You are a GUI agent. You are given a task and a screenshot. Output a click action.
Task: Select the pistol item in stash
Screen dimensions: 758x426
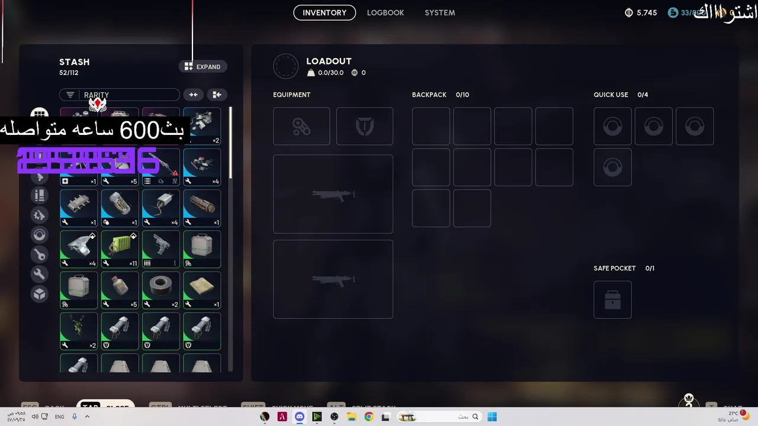(160, 249)
